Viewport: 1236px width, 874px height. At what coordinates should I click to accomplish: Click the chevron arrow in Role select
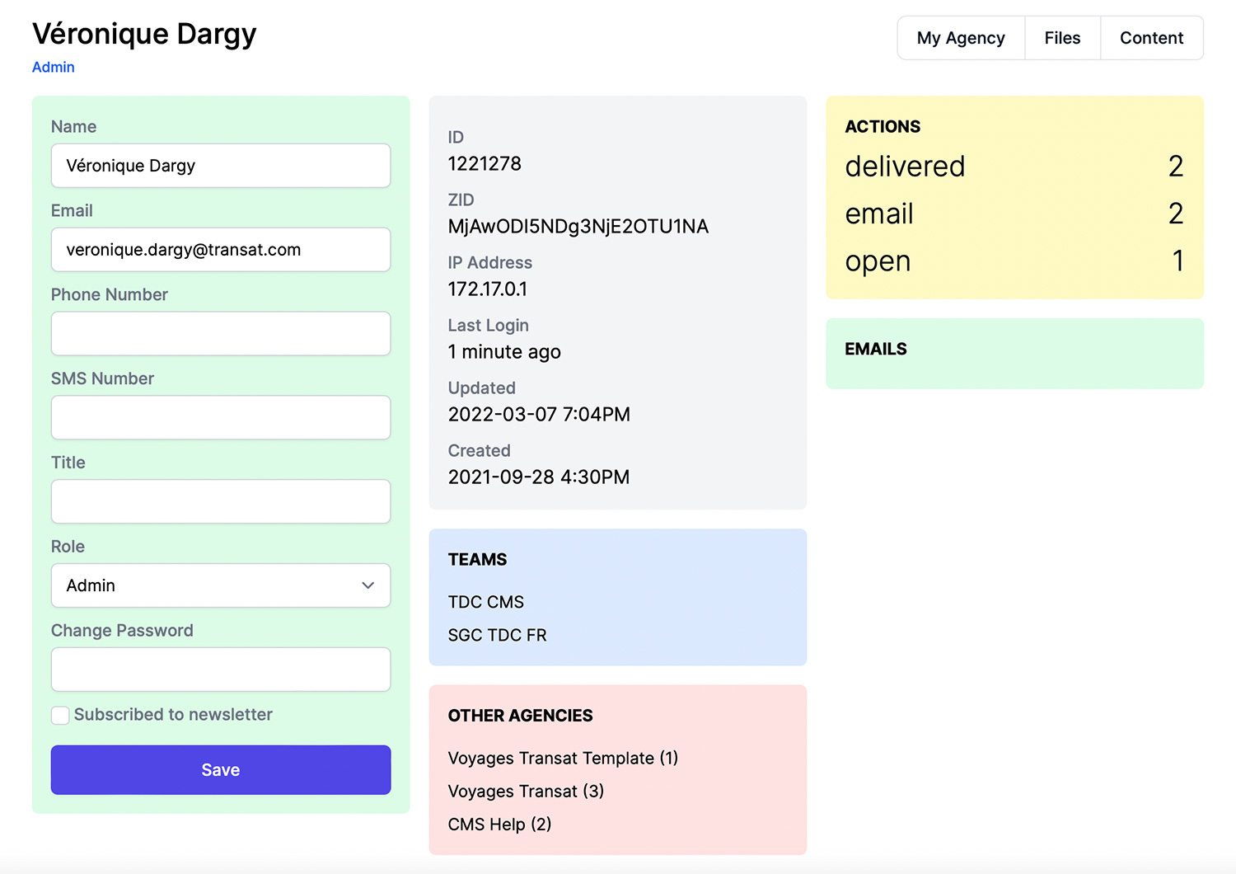[x=368, y=585]
